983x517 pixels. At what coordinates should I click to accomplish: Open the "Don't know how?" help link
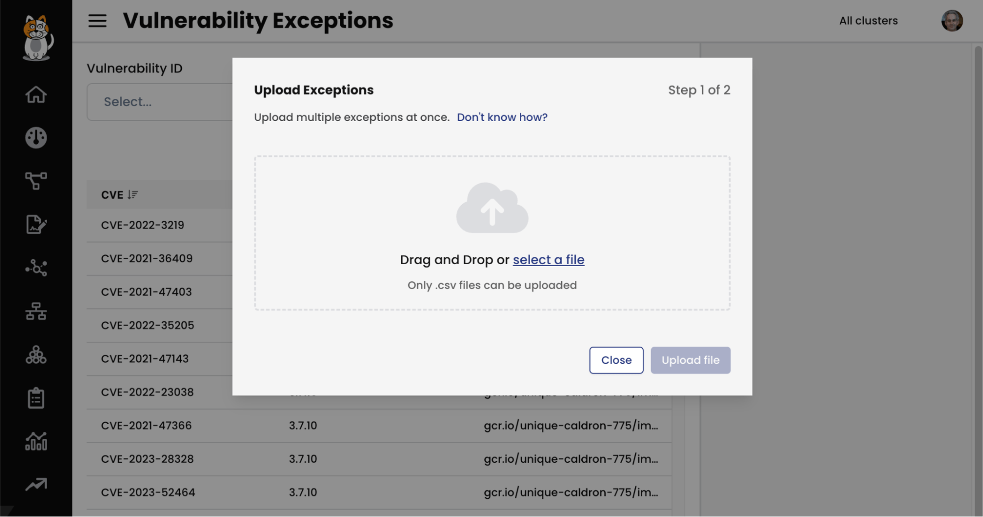coord(502,117)
